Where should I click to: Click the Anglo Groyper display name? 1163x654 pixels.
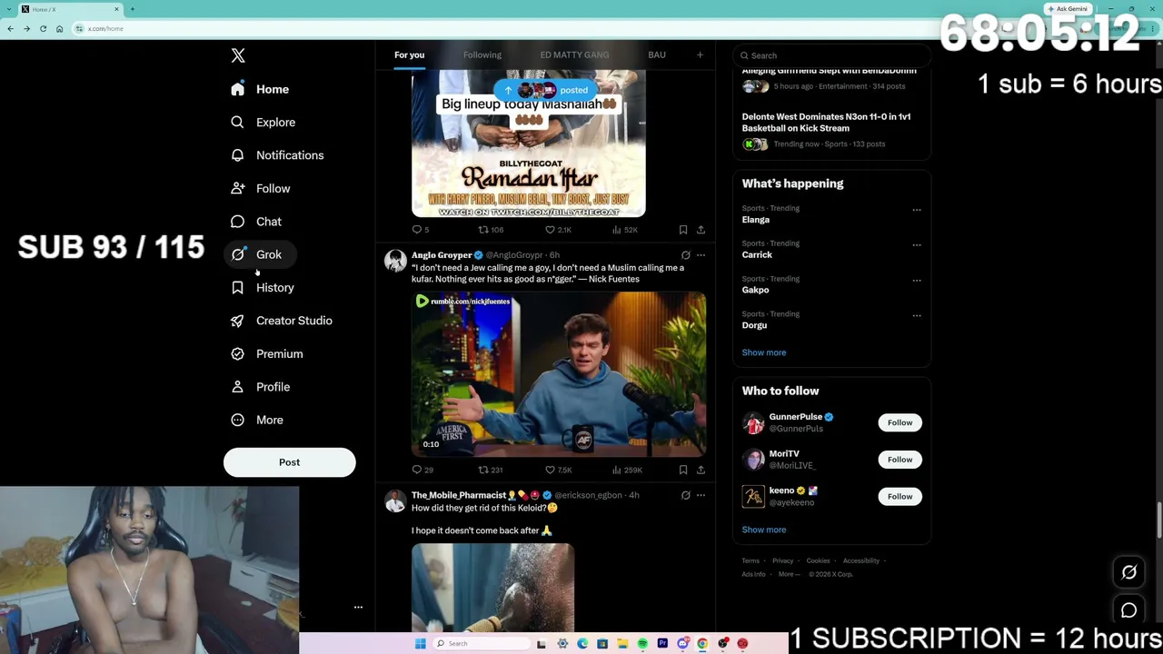point(442,255)
